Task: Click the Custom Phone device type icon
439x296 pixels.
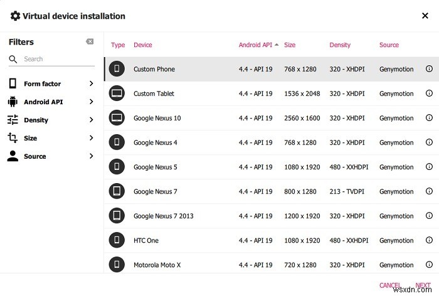Action: [x=117, y=68]
